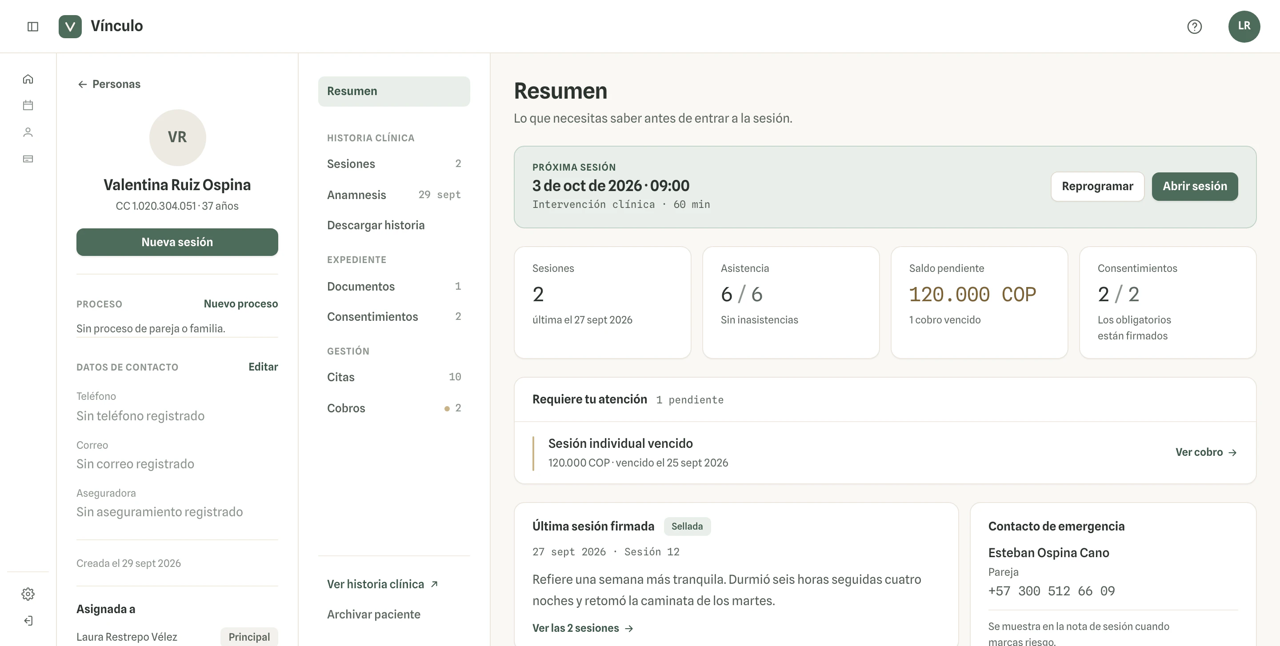Click Esteban Ospina Cano contact name
1280x646 pixels.
click(1048, 553)
